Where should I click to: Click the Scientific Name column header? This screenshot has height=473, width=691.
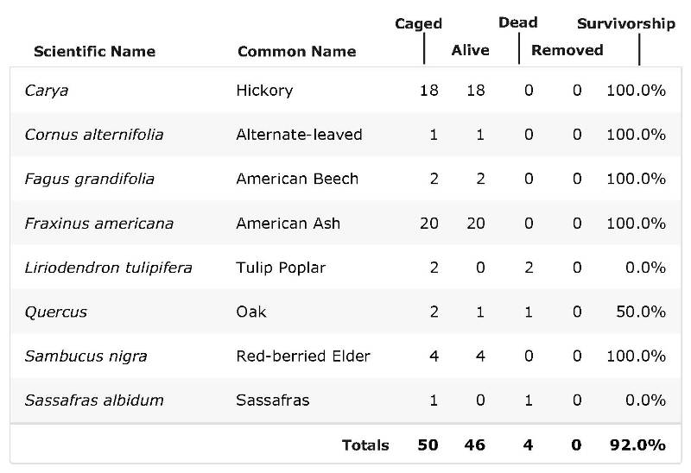(x=95, y=52)
